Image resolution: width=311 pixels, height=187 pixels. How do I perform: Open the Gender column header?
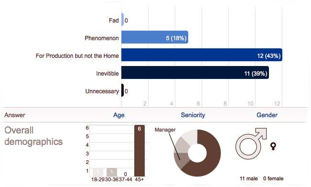pos(267,115)
